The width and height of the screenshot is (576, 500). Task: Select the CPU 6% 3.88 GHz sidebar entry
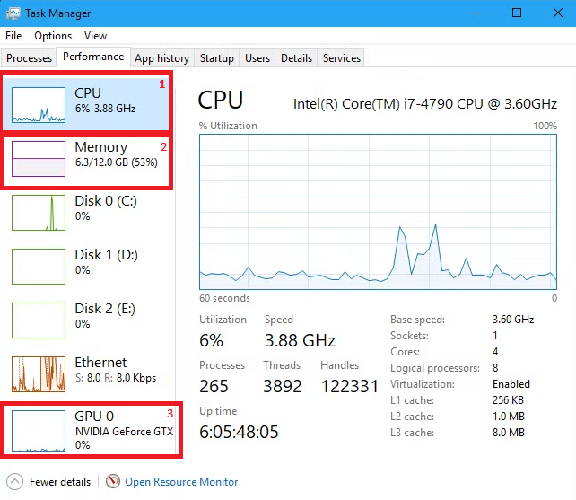(x=86, y=102)
